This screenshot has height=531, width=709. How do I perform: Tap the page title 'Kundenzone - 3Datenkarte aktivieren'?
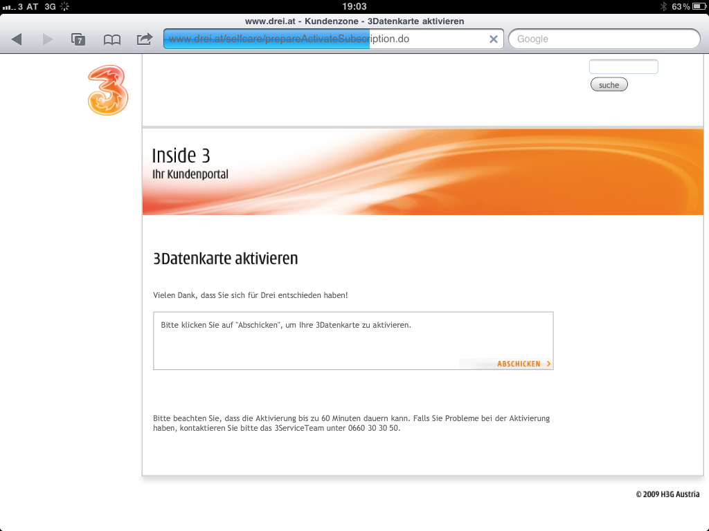[384, 21]
